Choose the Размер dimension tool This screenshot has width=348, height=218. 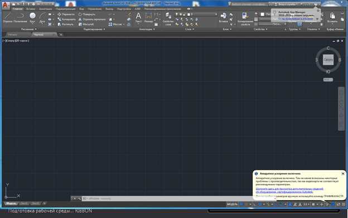pyautogui.click(x=148, y=17)
